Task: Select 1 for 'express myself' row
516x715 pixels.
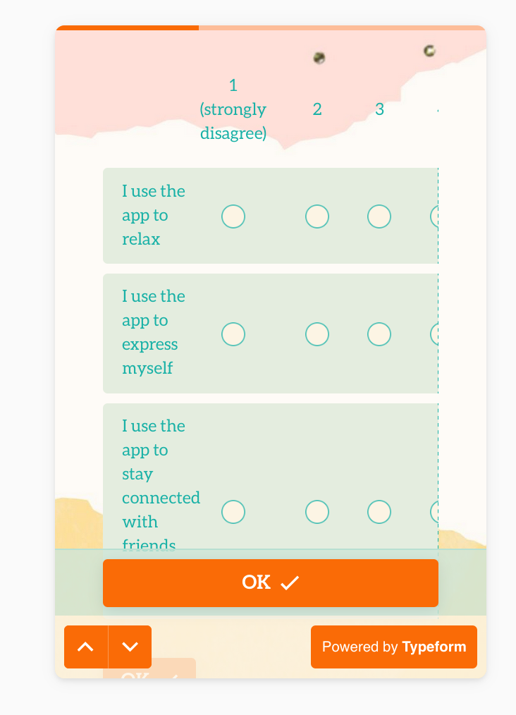Action: (x=233, y=334)
